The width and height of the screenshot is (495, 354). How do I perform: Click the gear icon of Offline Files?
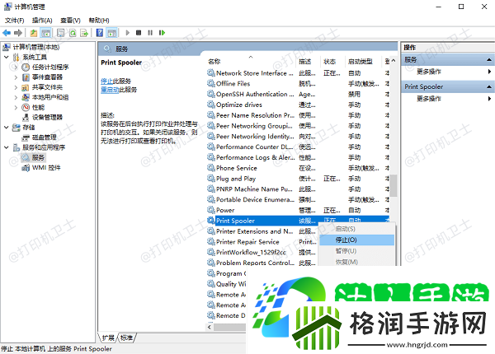click(210, 83)
